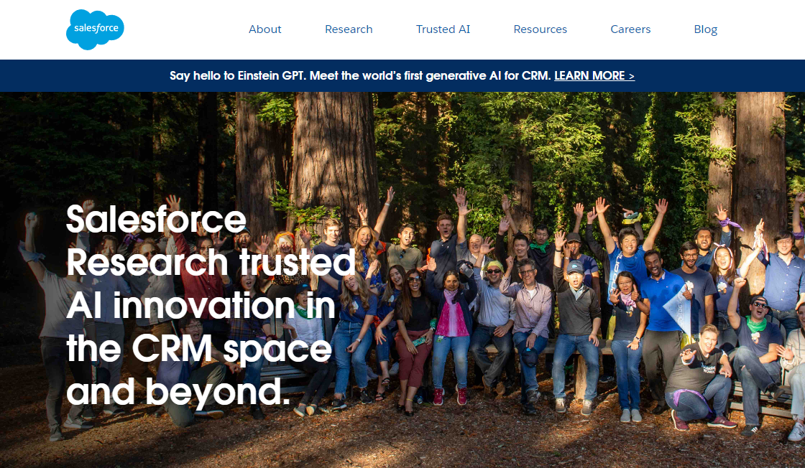Screen dimensions: 805x468
Task: Click the Einstein GPT announcement text
Action: (x=360, y=76)
